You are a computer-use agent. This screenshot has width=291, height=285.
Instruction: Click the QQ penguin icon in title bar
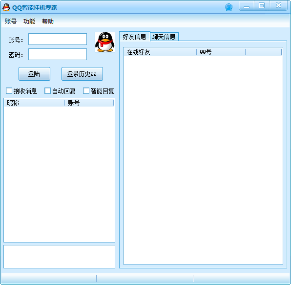pos(6,7)
